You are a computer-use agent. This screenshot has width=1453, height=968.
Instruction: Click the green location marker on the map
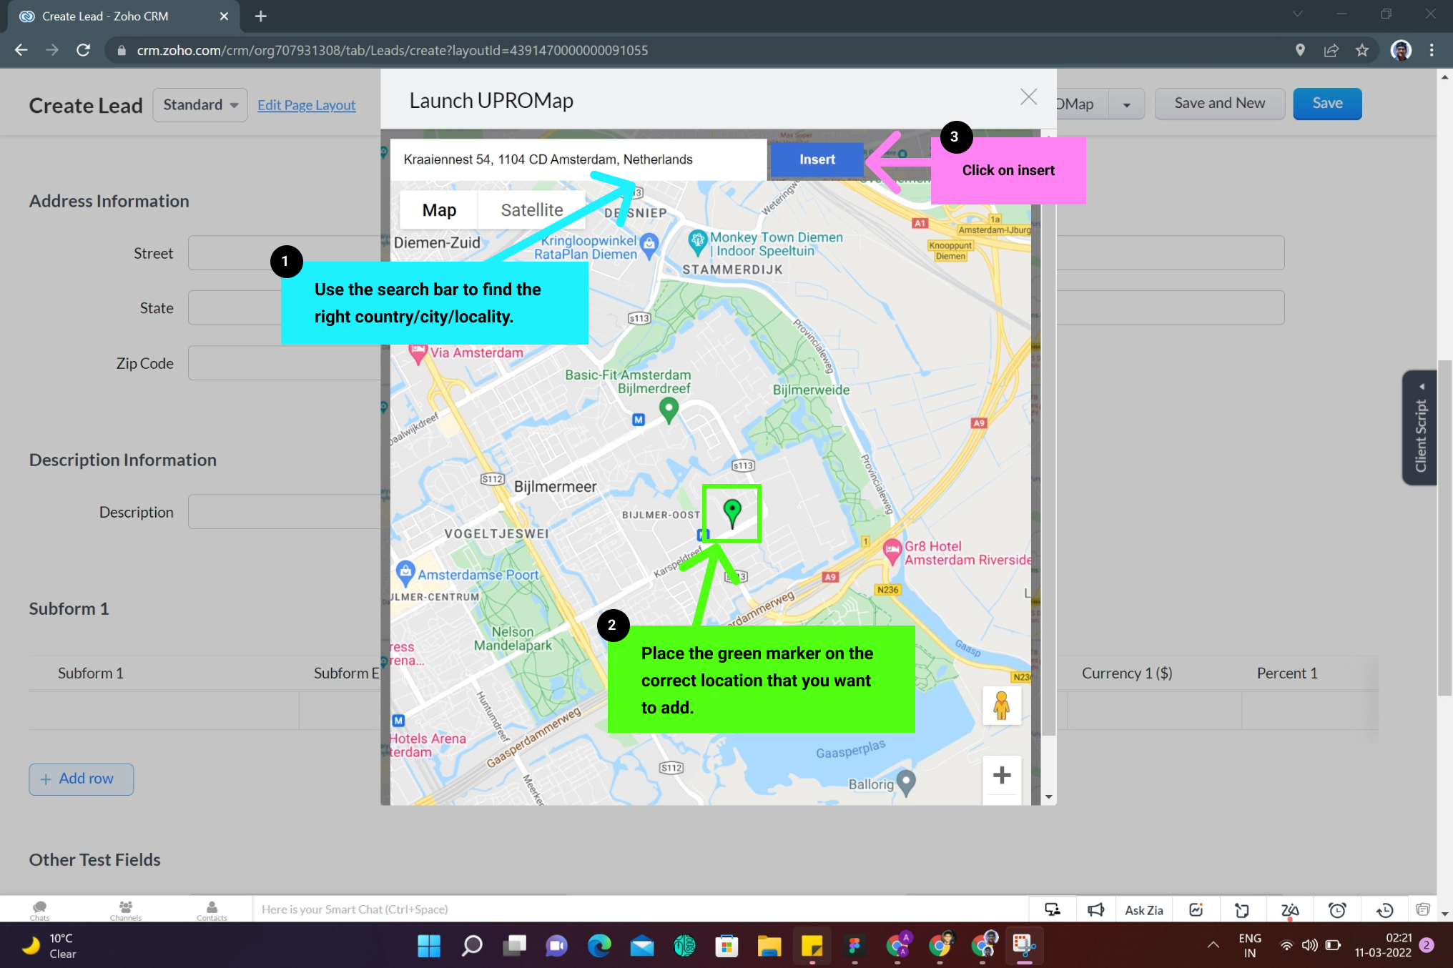coord(732,511)
